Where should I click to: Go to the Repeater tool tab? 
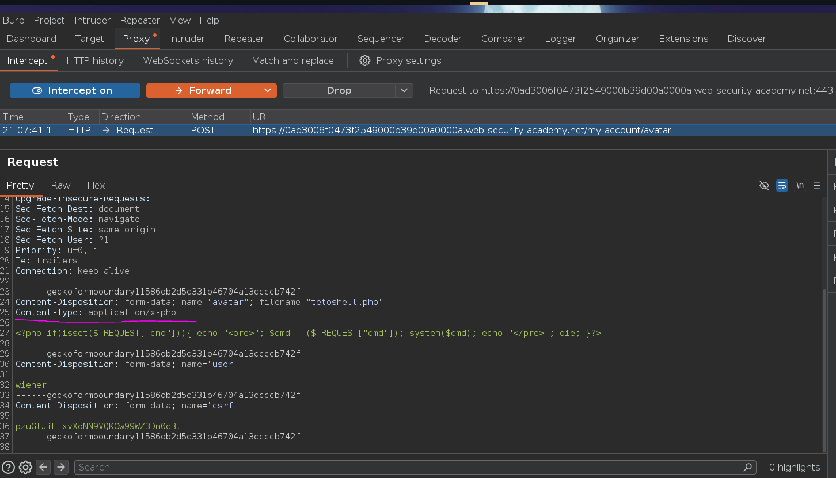(244, 39)
